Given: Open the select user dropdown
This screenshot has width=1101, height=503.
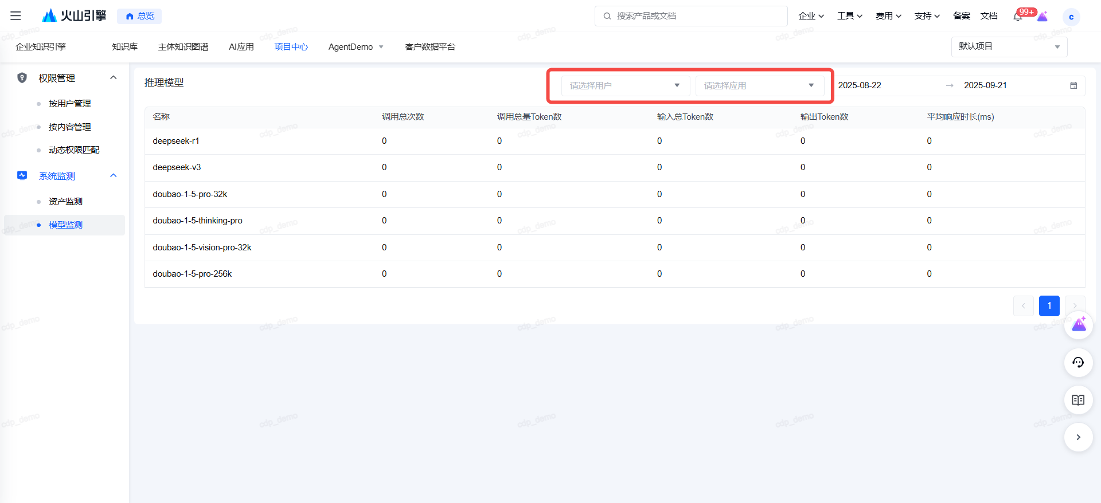Looking at the screenshot, I should (x=625, y=85).
